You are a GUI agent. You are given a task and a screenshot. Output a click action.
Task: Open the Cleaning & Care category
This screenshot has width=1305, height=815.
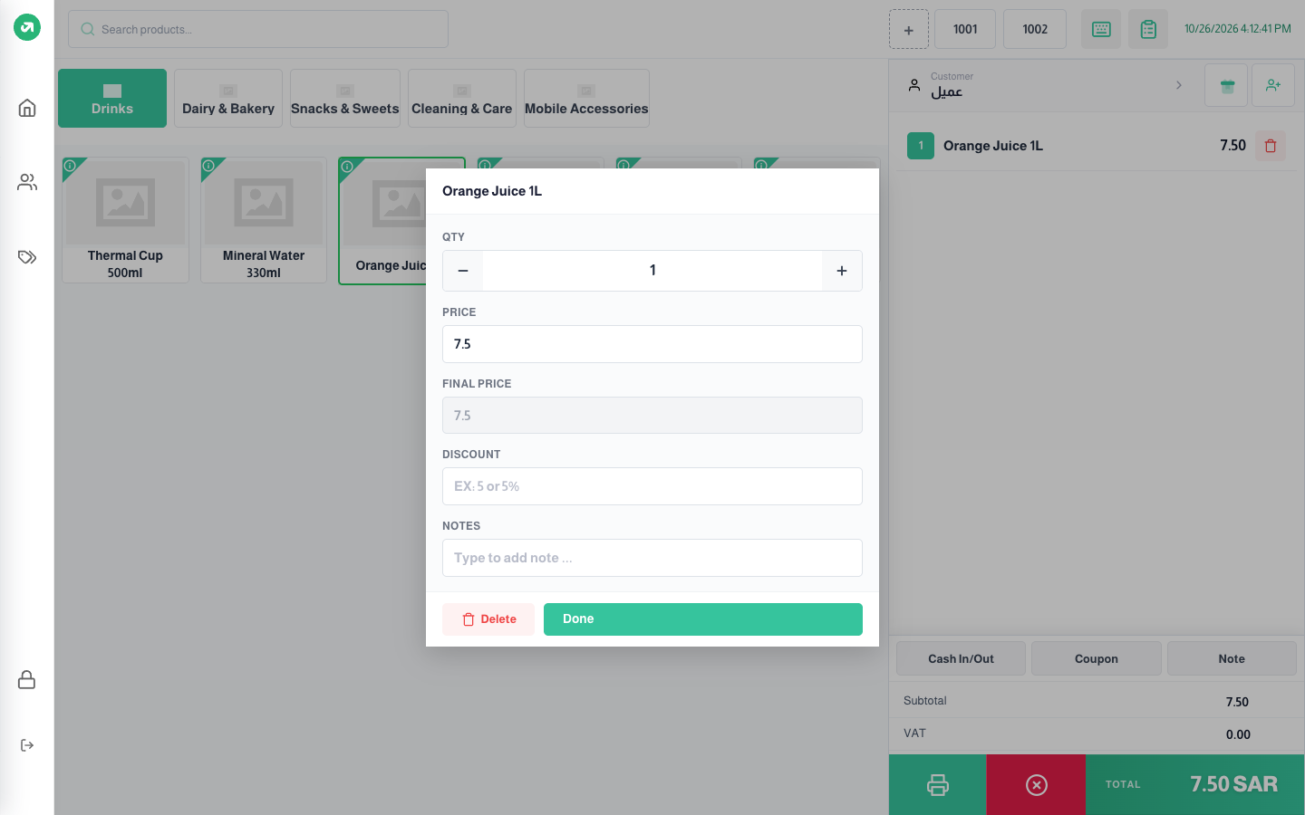[462, 98]
